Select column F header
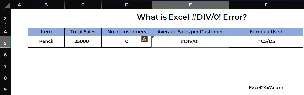 click(x=266, y=5)
